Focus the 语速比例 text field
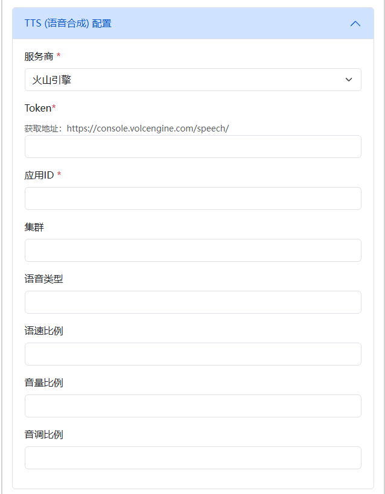The width and height of the screenshot is (385, 494). tap(192, 354)
